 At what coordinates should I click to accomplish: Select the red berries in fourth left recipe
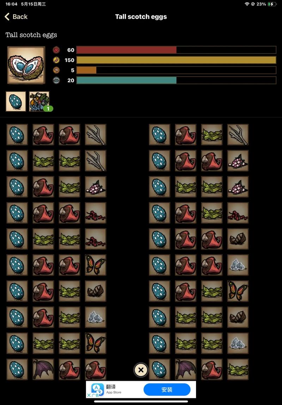tap(96, 213)
